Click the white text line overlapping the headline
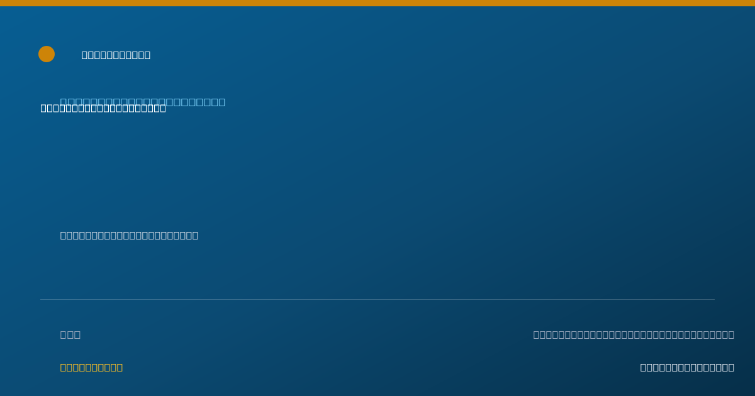 [x=103, y=108]
